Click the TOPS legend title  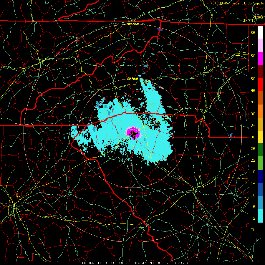coord(259,17)
